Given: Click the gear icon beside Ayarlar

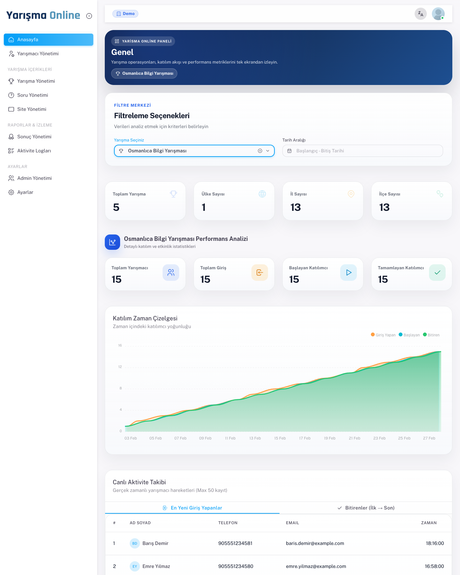Looking at the screenshot, I should point(11,192).
